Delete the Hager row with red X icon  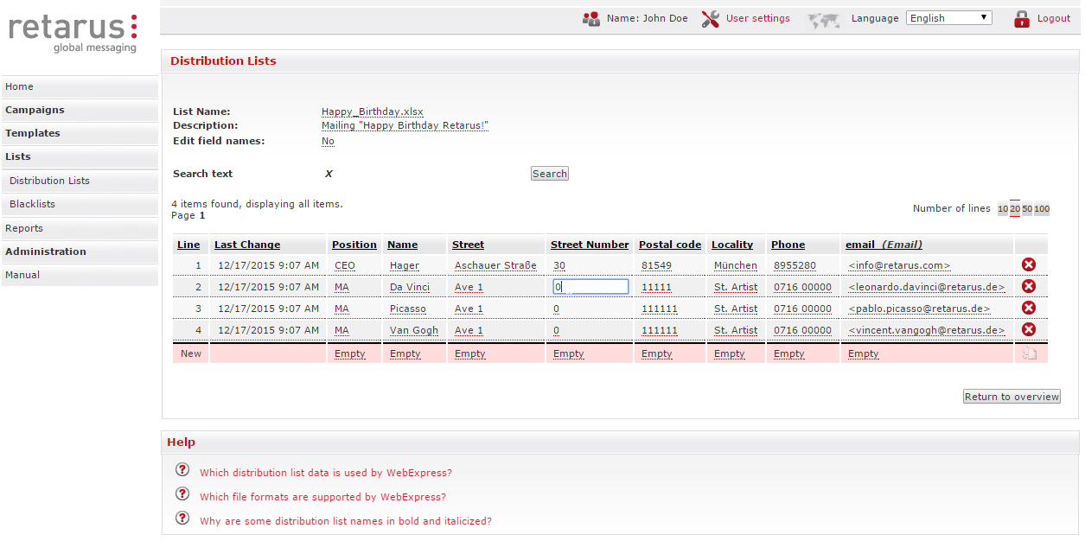click(x=1029, y=265)
